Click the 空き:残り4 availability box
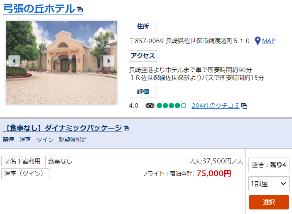This screenshot has height=214, width=292. (269, 165)
